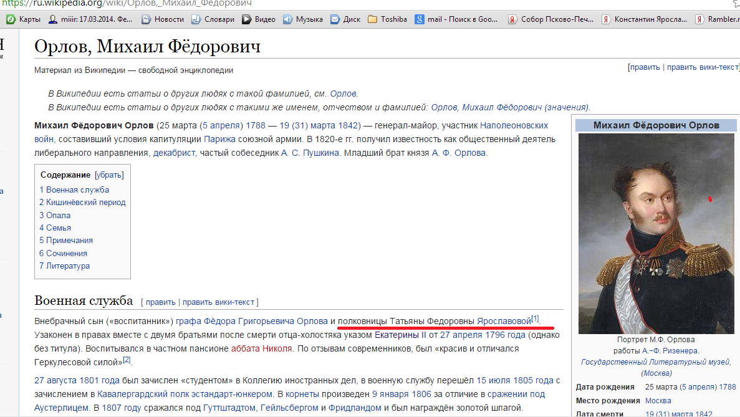The image size is (740, 417).
Task: Open the Гуттштадтом link
Action: pos(229,408)
